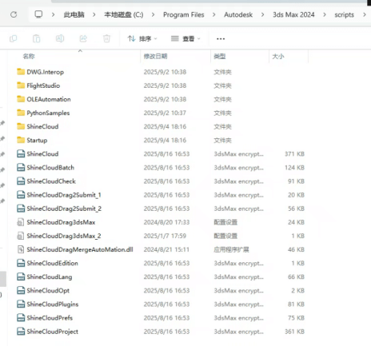Expand chevron after 本地磁盘 (C:) in breadcrumb

click(153, 14)
